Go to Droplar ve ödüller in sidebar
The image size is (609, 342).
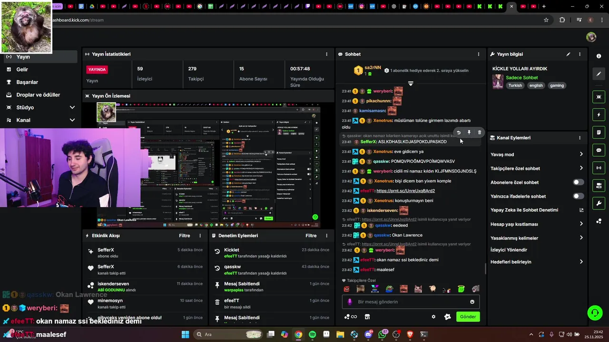(40, 95)
